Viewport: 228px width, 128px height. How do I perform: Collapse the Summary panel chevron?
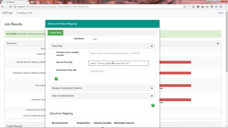coord(218,43)
